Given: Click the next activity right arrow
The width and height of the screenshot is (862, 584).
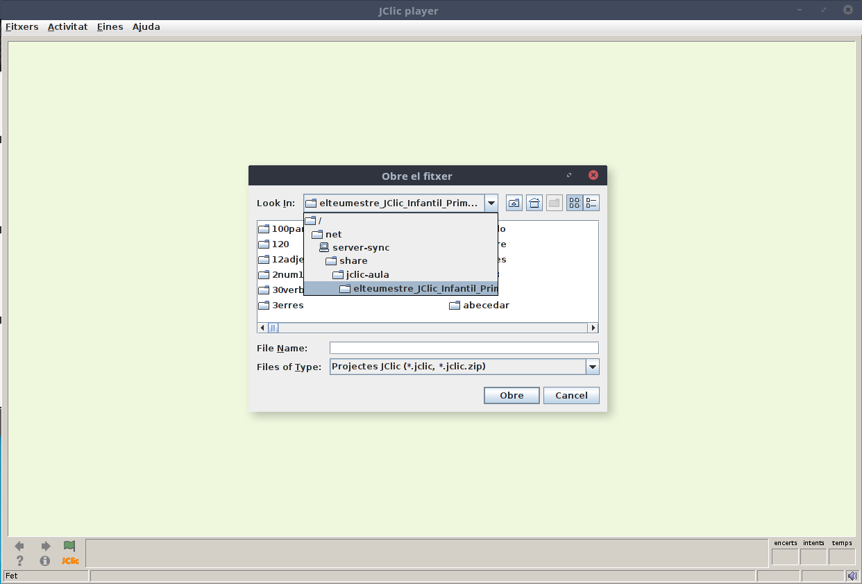Looking at the screenshot, I should (46, 546).
